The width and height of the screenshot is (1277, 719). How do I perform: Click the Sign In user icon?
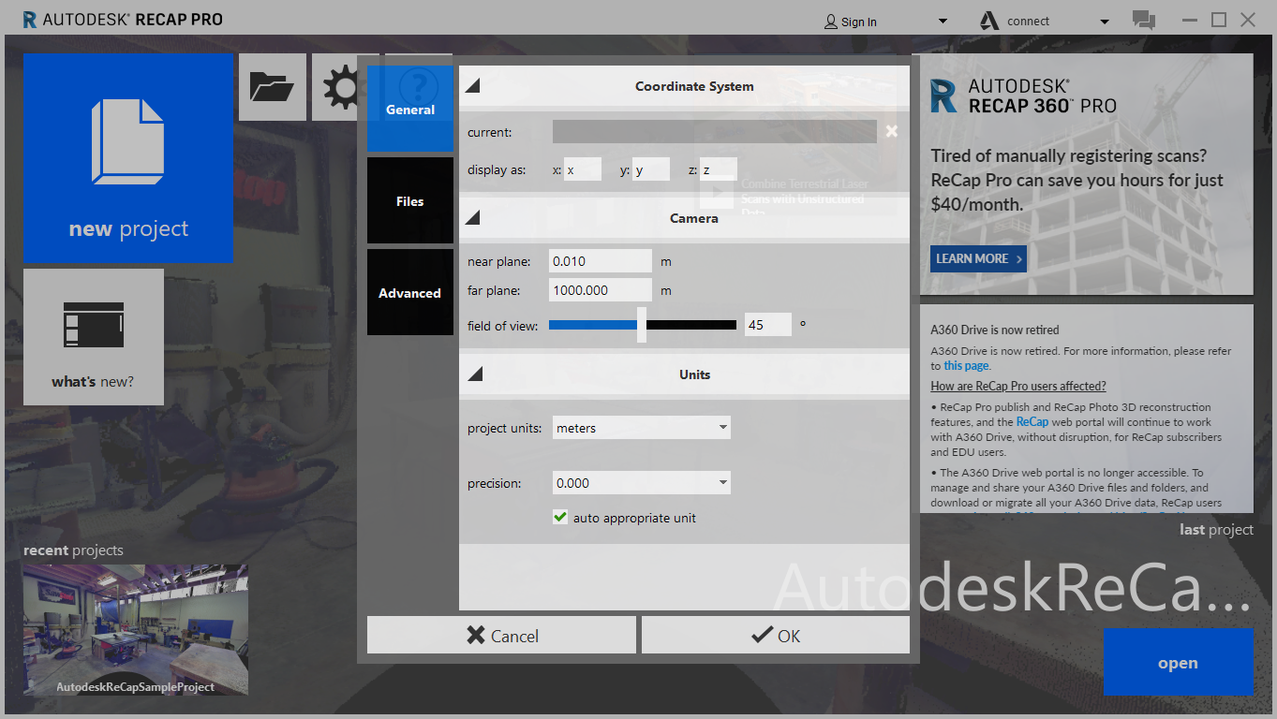point(831,21)
